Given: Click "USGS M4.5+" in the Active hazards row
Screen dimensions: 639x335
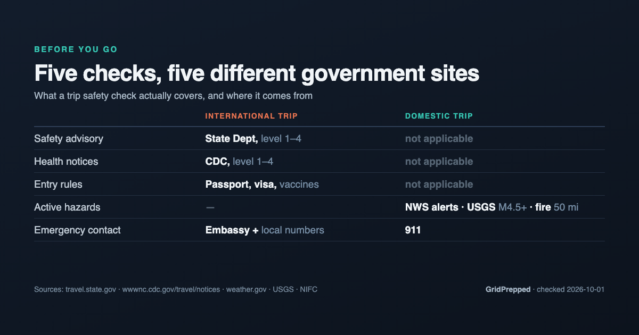Looking at the screenshot, I should point(497,207).
